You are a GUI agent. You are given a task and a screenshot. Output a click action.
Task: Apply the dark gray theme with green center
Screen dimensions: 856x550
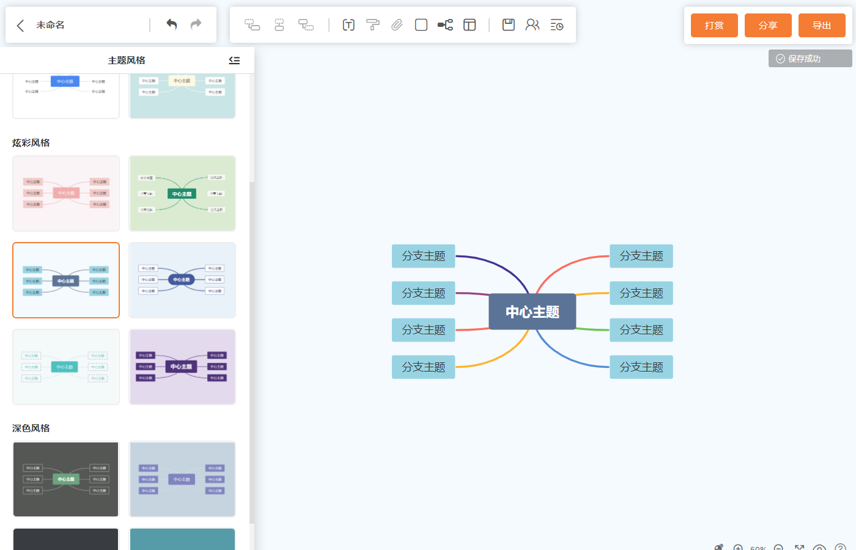point(66,479)
